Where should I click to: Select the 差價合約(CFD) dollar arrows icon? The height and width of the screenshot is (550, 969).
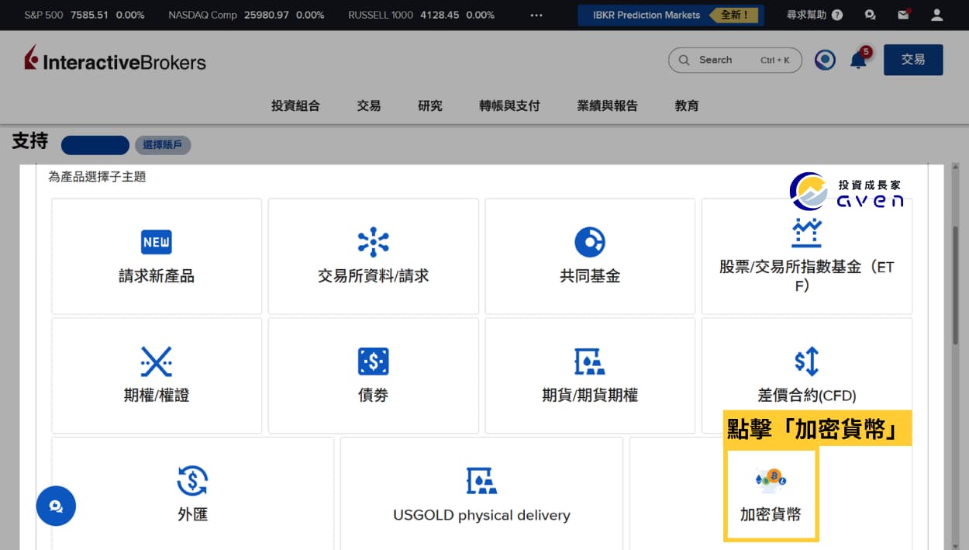coord(806,361)
